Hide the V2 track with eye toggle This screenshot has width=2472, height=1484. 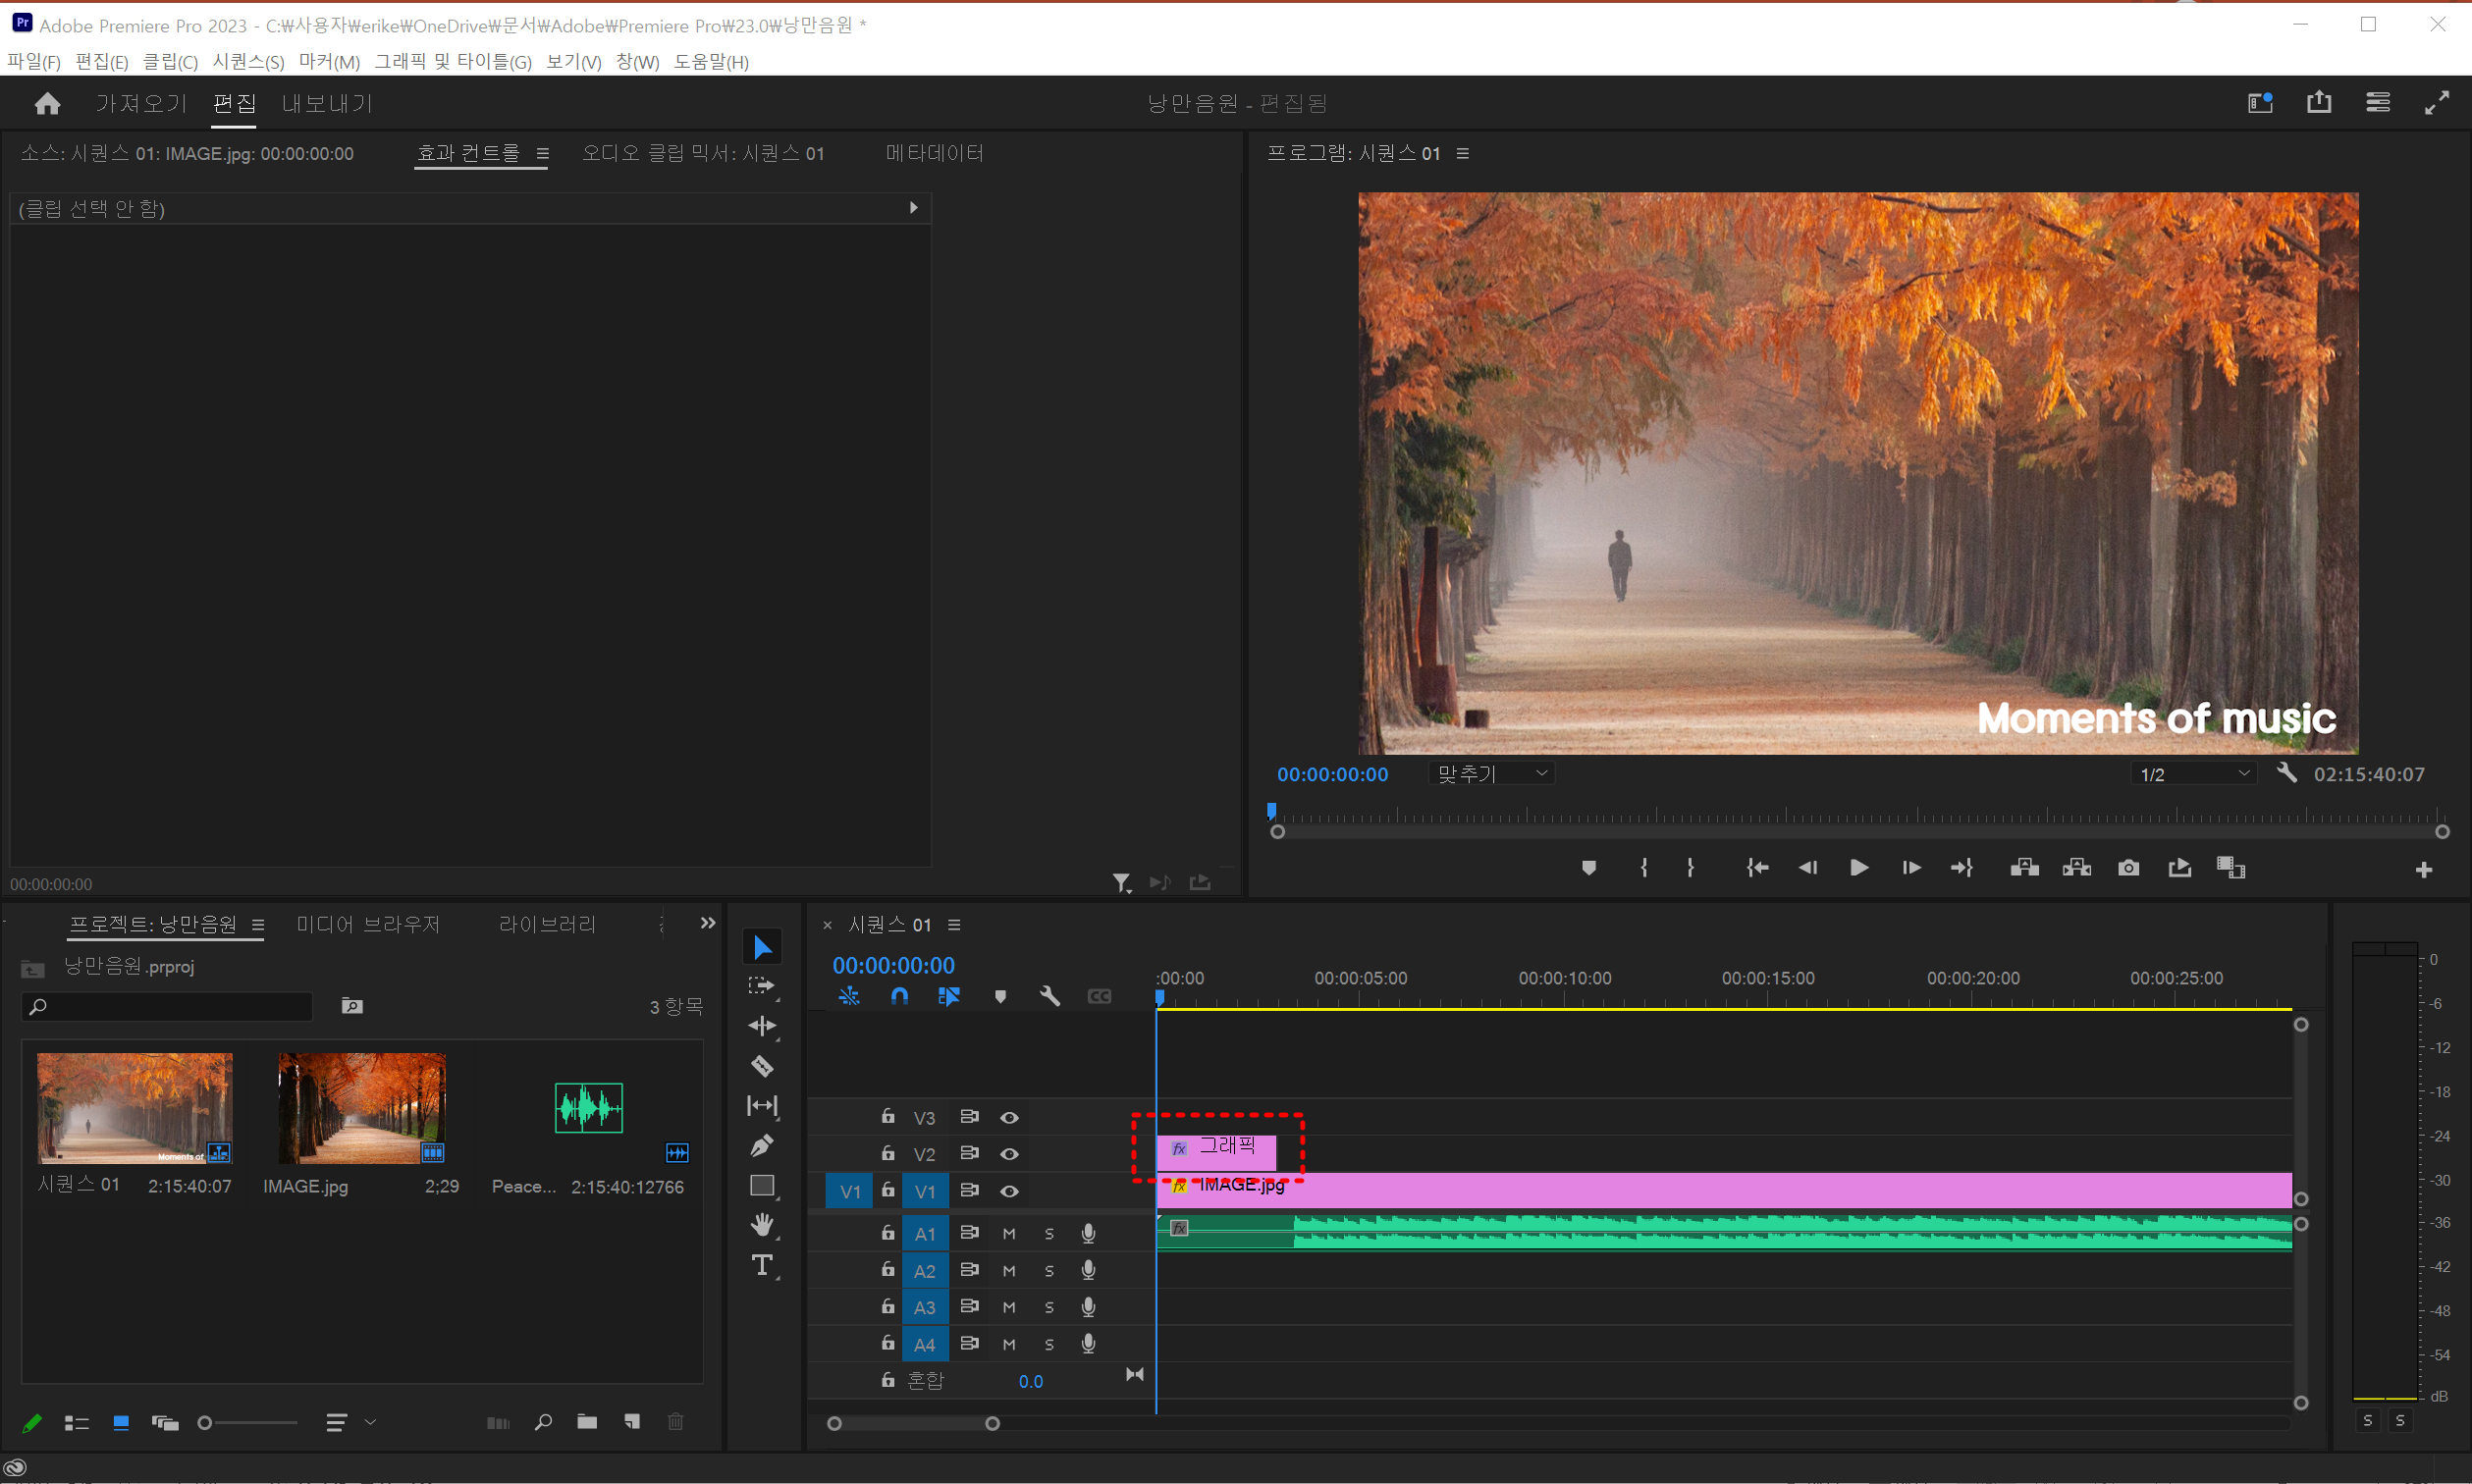tap(1009, 1154)
